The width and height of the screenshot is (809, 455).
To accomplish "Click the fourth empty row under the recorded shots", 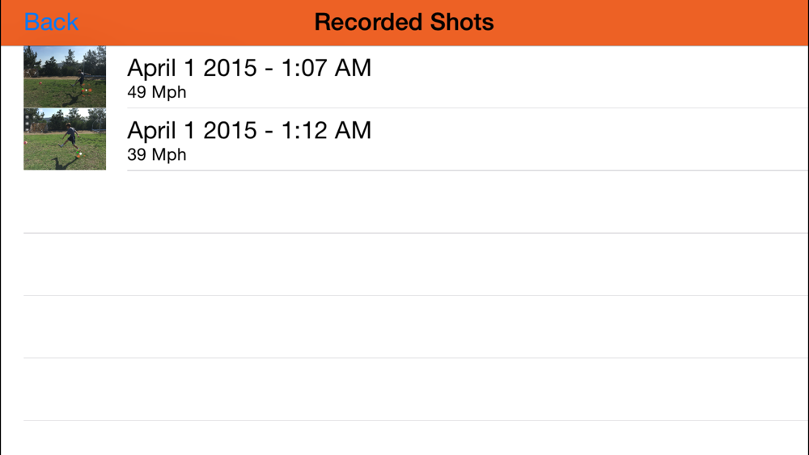I will pyautogui.click(x=404, y=389).
